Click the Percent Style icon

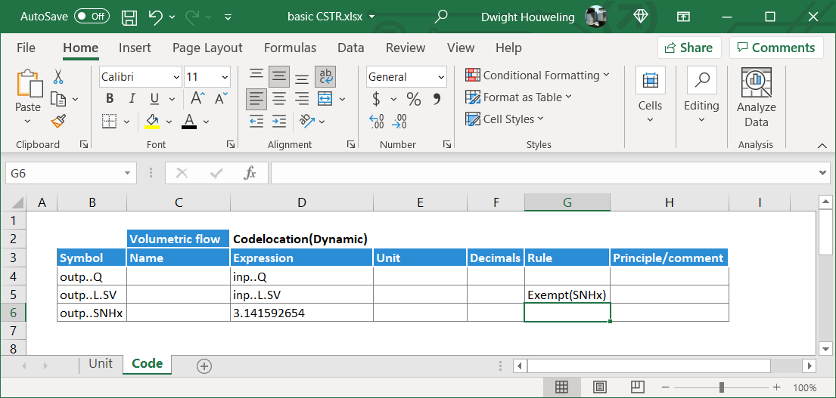[x=413, y=99]
